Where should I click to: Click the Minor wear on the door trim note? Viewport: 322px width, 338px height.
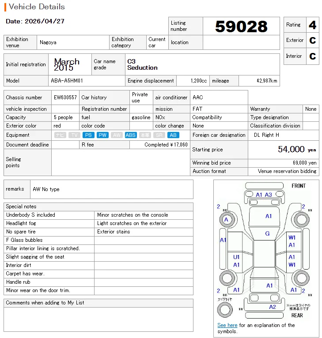point(38,290)
